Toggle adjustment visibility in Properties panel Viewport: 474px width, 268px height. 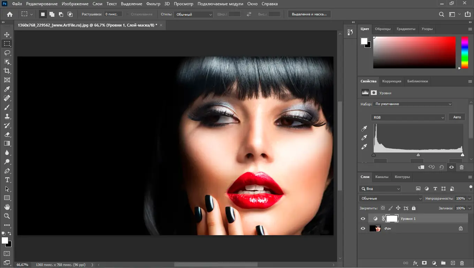(x=451, y=167)
